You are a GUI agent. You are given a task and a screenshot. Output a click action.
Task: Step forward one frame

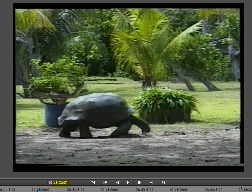pos(139,183)
